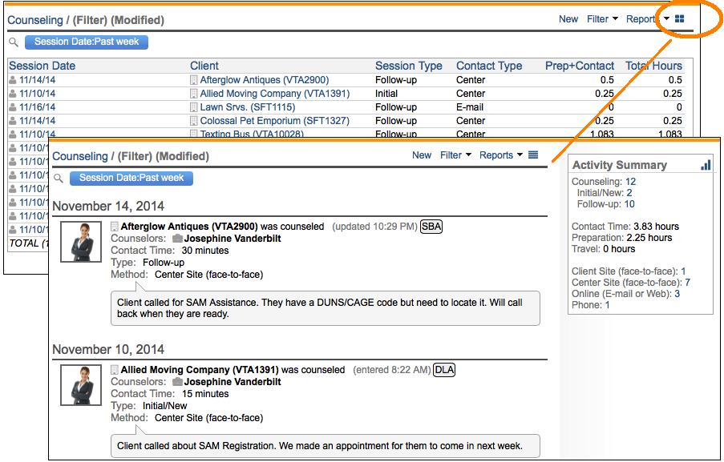Click the SBA badge on Afterglow session
724x462 pixels.
(431, 227)
